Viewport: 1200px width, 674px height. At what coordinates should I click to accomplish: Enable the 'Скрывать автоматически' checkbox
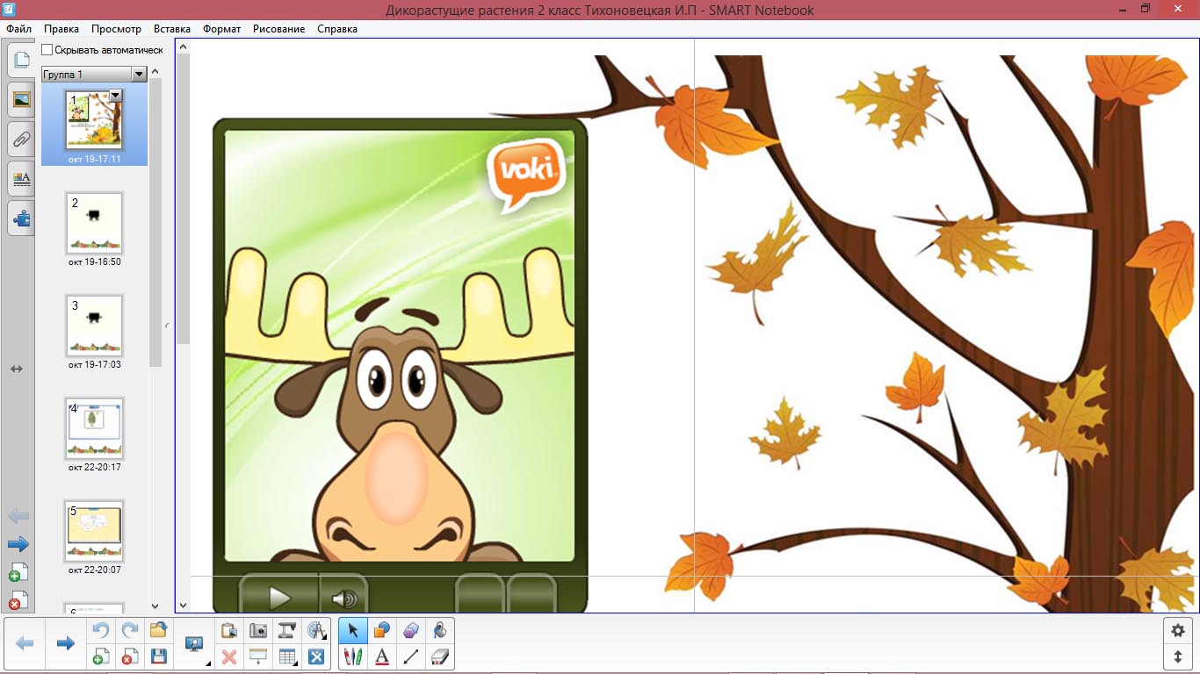coord(47,50)
